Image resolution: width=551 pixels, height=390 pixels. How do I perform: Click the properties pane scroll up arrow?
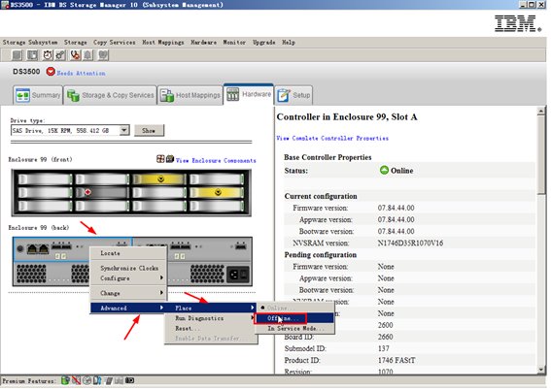click(x=541, y=112)
